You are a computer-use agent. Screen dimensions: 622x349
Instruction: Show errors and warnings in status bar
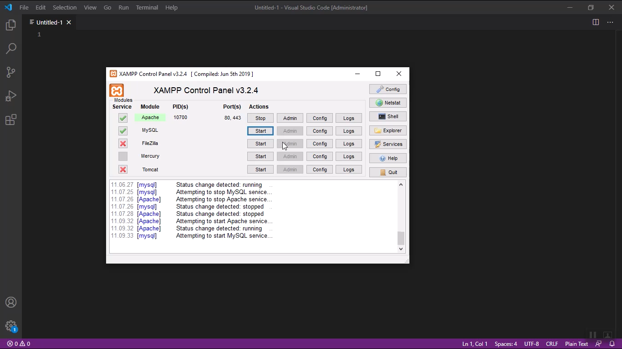(x=19, y=344)
